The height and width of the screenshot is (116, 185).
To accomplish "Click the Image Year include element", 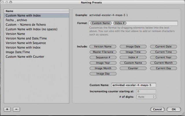I will pos(103,63).
